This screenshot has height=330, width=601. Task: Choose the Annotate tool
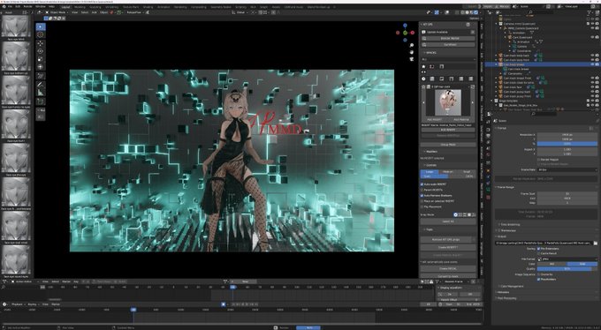tap(41, 85)
